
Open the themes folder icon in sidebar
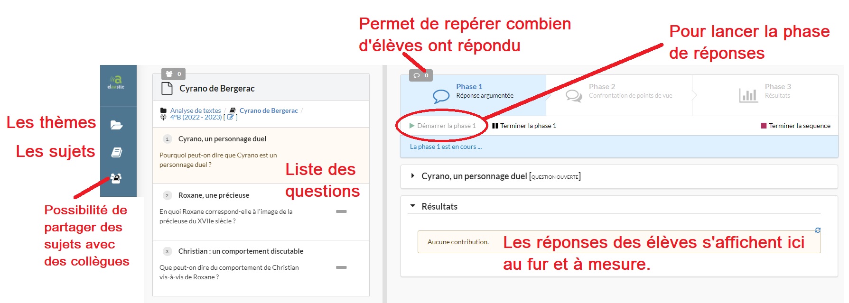[x=116, y=125]
